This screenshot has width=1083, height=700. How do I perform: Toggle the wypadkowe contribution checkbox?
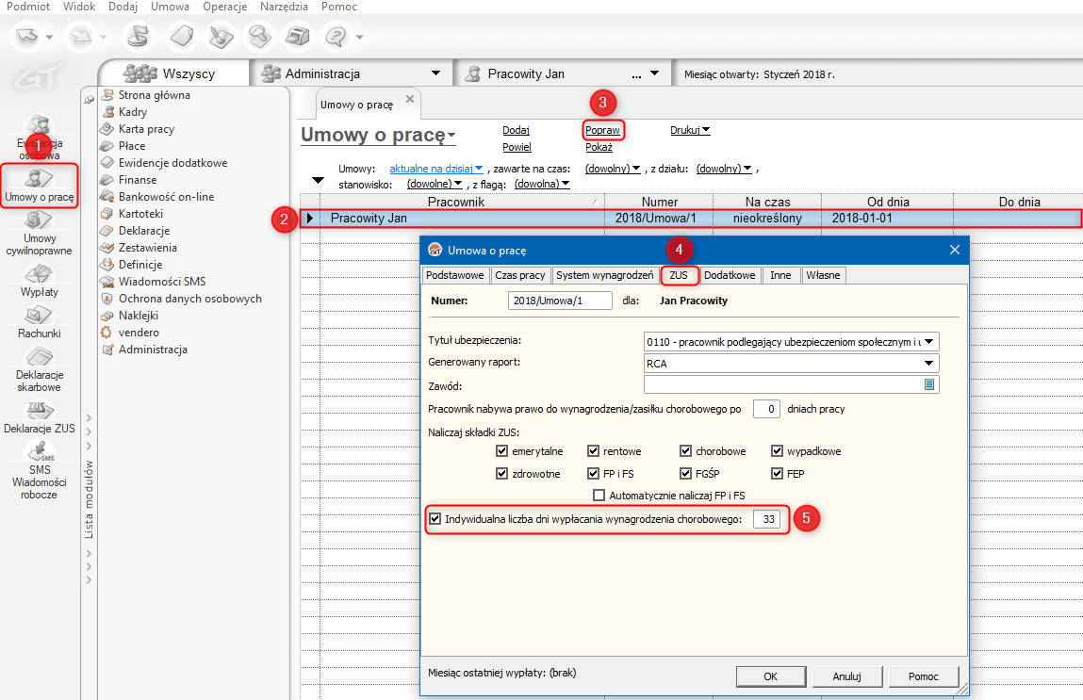tap(779, 451)
